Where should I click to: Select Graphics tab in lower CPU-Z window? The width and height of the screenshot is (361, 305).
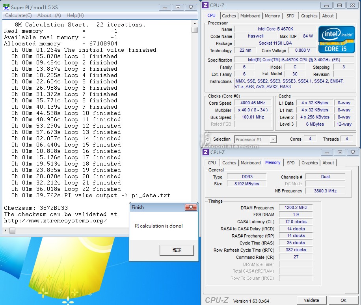click(x=310, y=163)
